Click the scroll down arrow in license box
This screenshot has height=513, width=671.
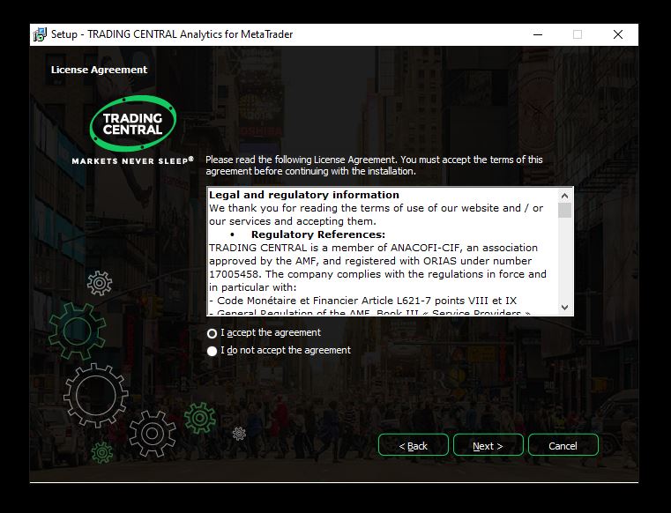(x=565, y=308)
